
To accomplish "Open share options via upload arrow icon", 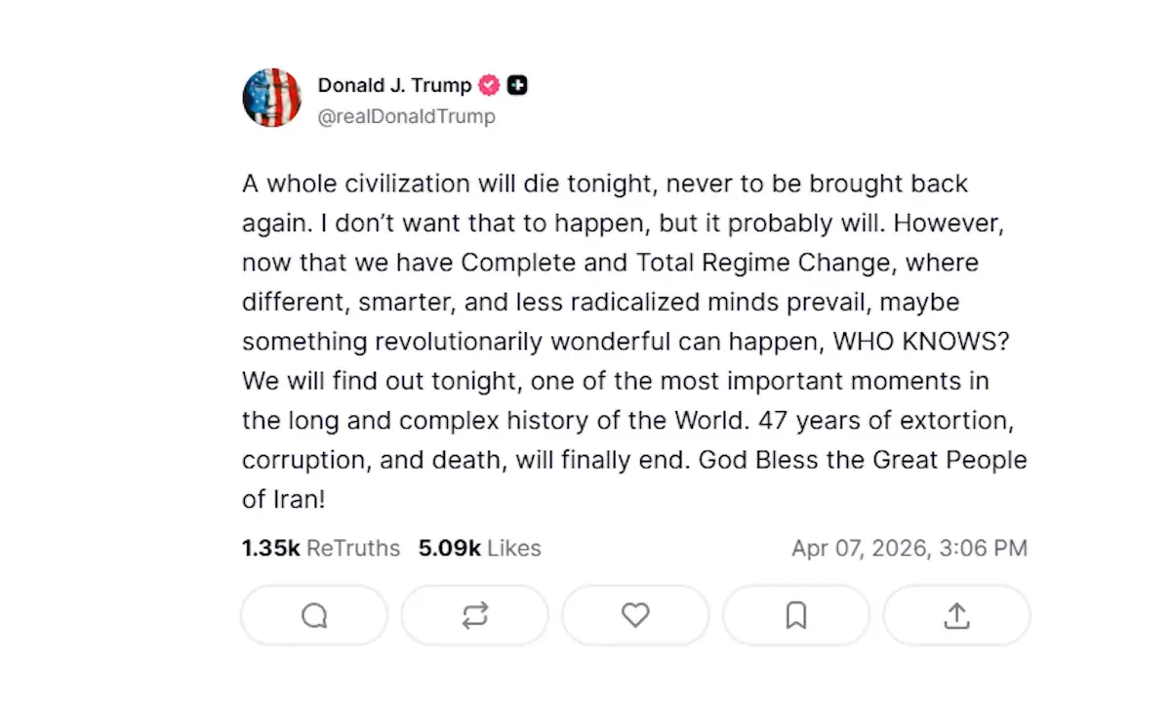I will coord(957,615).
